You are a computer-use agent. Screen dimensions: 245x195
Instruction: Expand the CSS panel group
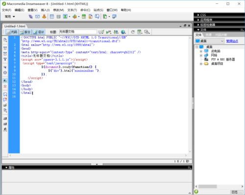pyautogui.click(x=198, y=15)
